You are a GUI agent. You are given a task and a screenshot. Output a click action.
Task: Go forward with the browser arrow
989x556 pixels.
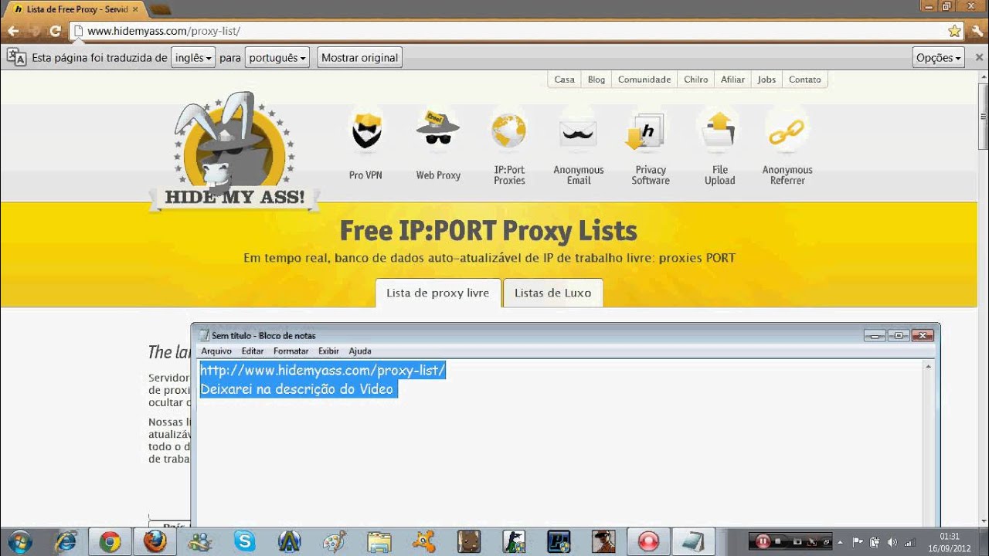tap(34, 31)
